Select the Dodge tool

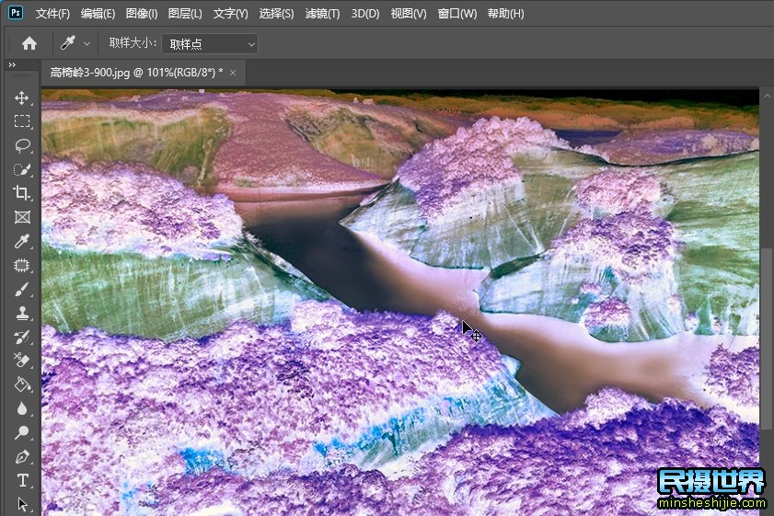pyautogui.click(x=22, y=432)
